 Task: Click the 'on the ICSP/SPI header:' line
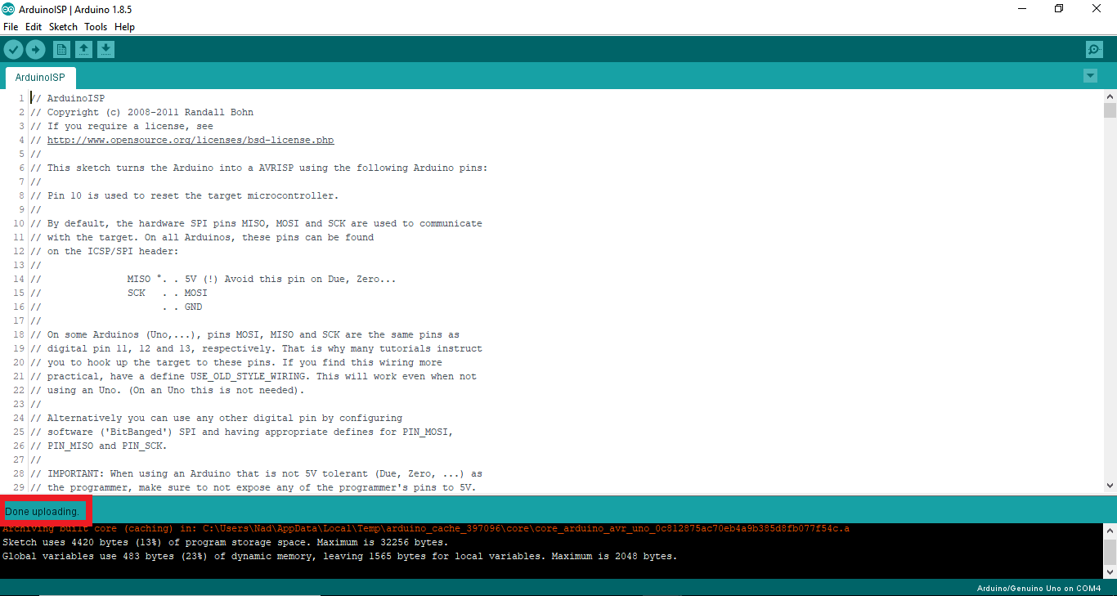coord(105,251)
